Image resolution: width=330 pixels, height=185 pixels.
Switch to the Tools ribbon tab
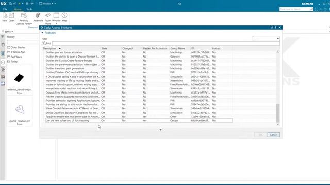pyautogui.click(x=29, y=9)
